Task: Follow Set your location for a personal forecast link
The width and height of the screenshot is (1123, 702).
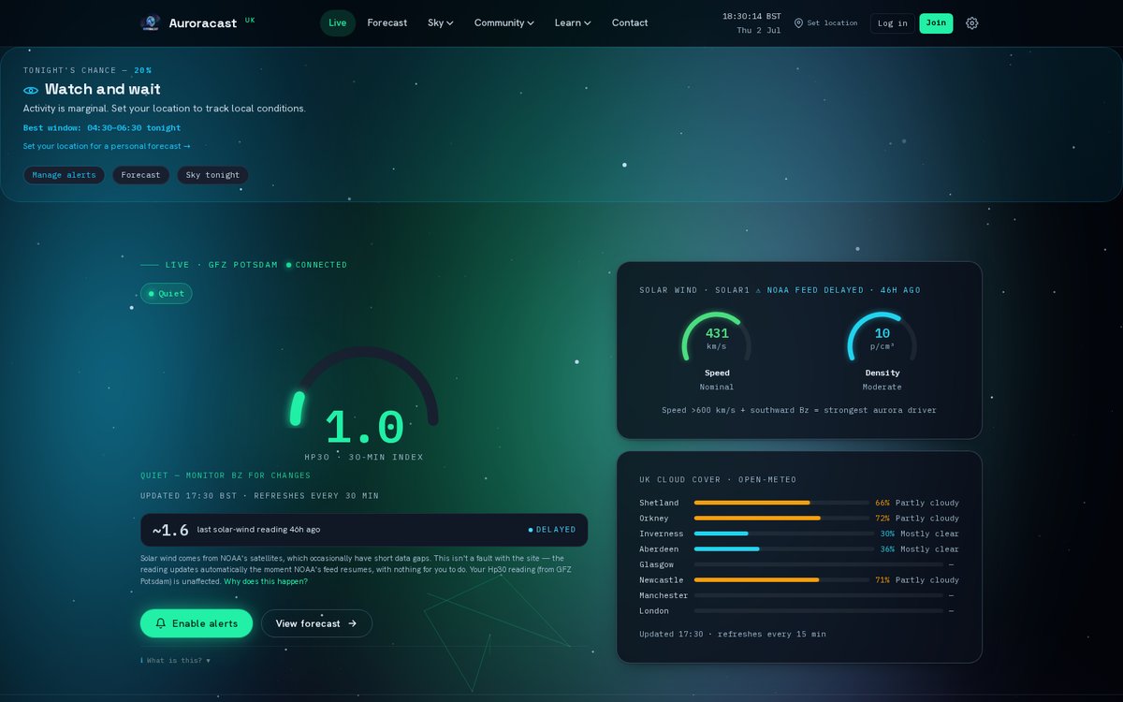Action: (x=107, y=146)
